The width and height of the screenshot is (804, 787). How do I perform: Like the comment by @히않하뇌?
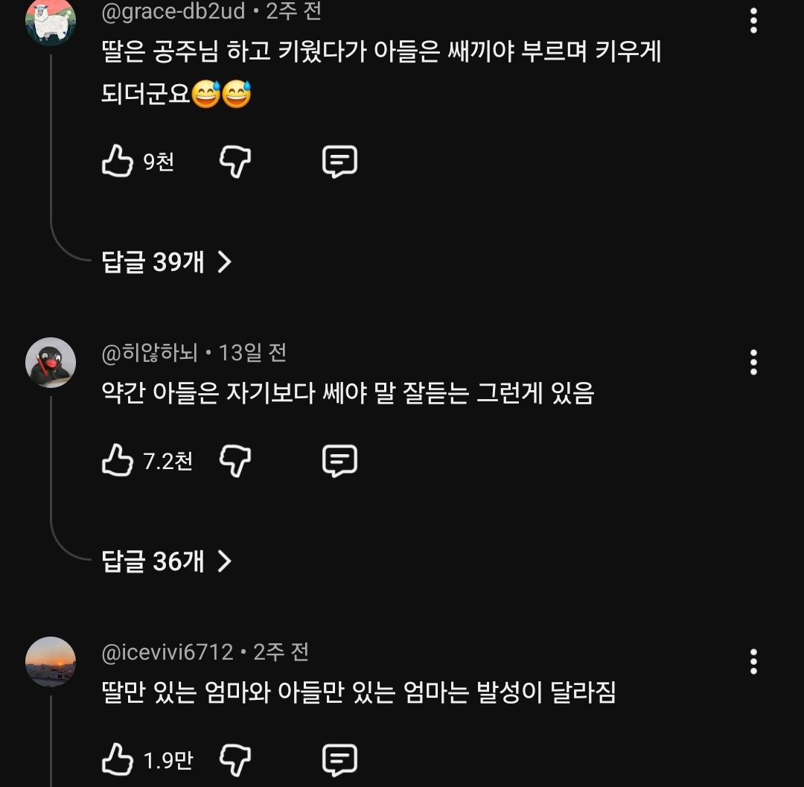coord(117,462)
